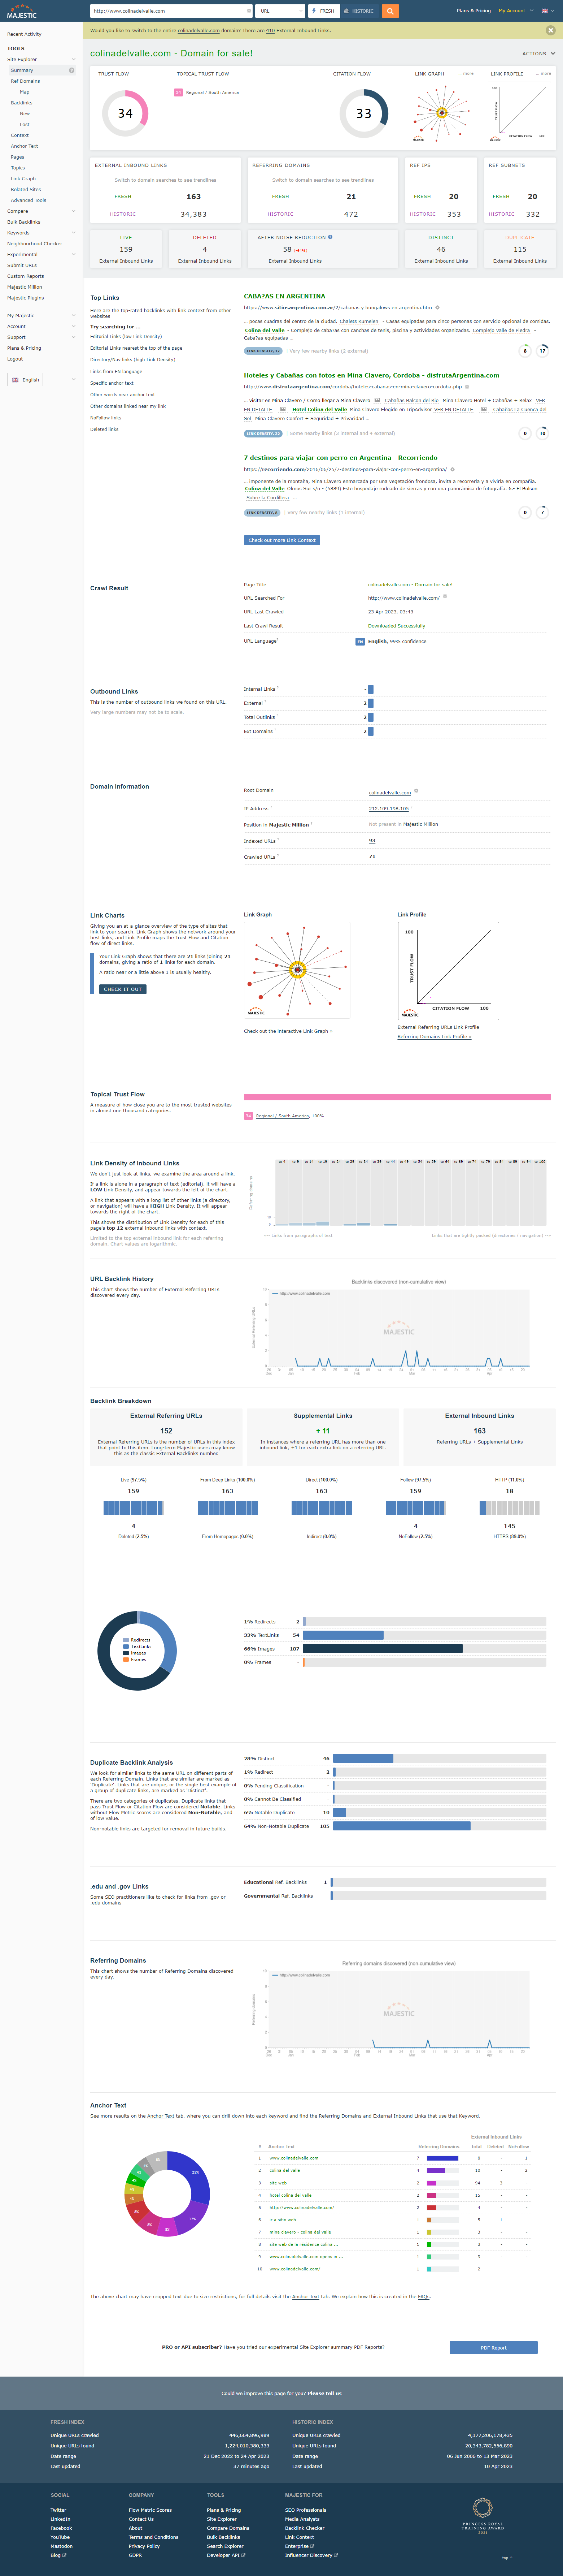This screenshot has height=2576, width=563.
Task: Click Regional / South America pink topical bar
Action: point(397,1097)
